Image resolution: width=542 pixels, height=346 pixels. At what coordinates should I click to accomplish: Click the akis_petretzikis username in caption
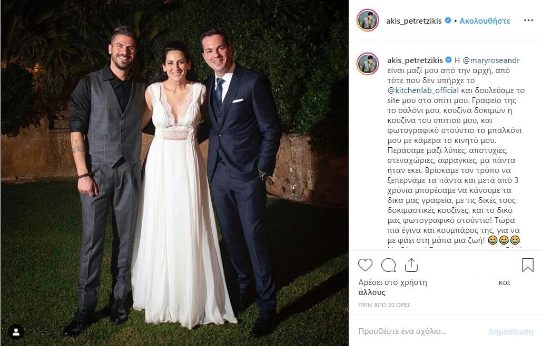pyautogui.click(x=415, y=60)
